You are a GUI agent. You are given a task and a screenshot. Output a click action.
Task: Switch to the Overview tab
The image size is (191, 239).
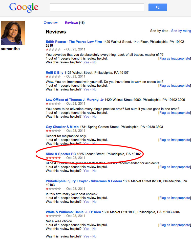click(x=51, y=23)
